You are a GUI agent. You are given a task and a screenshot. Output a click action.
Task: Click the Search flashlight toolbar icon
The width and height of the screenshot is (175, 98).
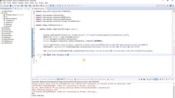[46, 5]
